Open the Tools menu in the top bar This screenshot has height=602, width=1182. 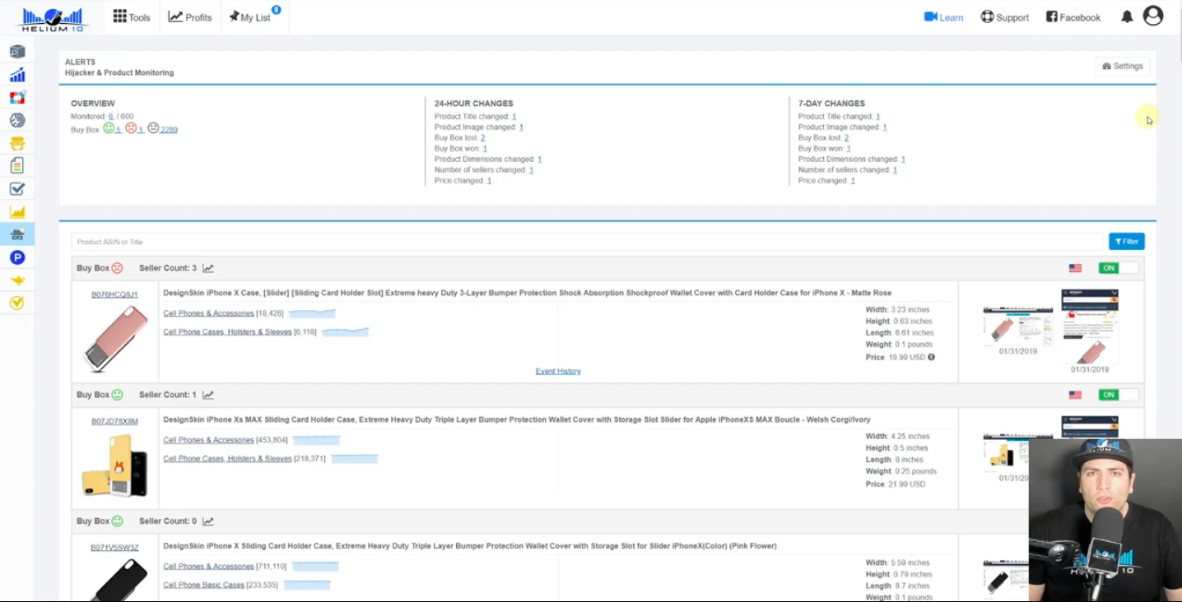click(x=131, y=16)
